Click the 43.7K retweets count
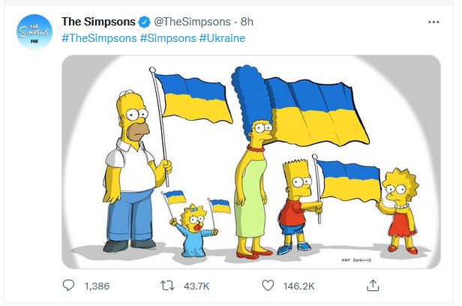 click(x=198, y=286)
